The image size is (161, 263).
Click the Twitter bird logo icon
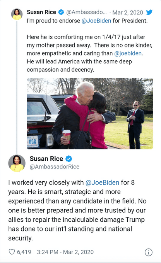pyautogui.click(x=149, y=12)
